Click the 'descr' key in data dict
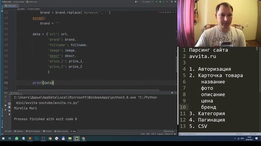The height and width of the screenshot is (146, 261). tap(54, 56)
